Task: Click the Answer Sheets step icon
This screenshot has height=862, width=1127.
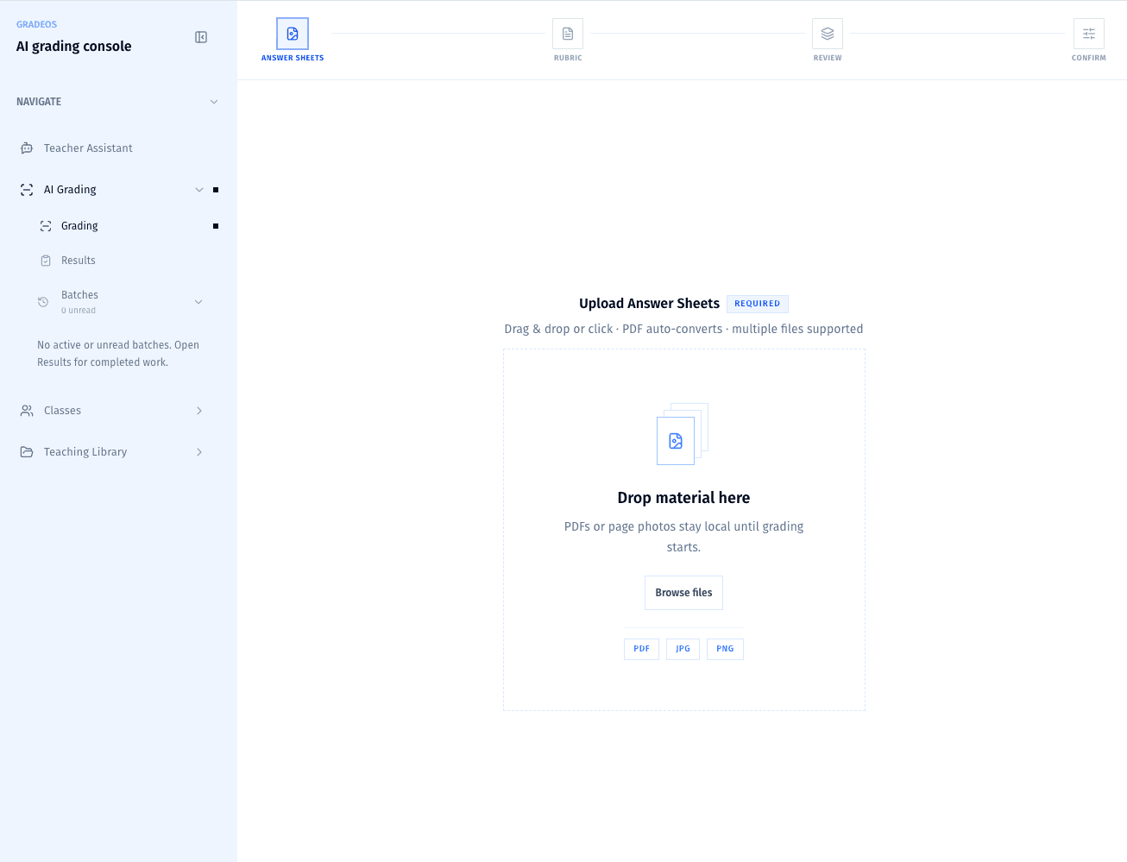Action: [293, 34]
